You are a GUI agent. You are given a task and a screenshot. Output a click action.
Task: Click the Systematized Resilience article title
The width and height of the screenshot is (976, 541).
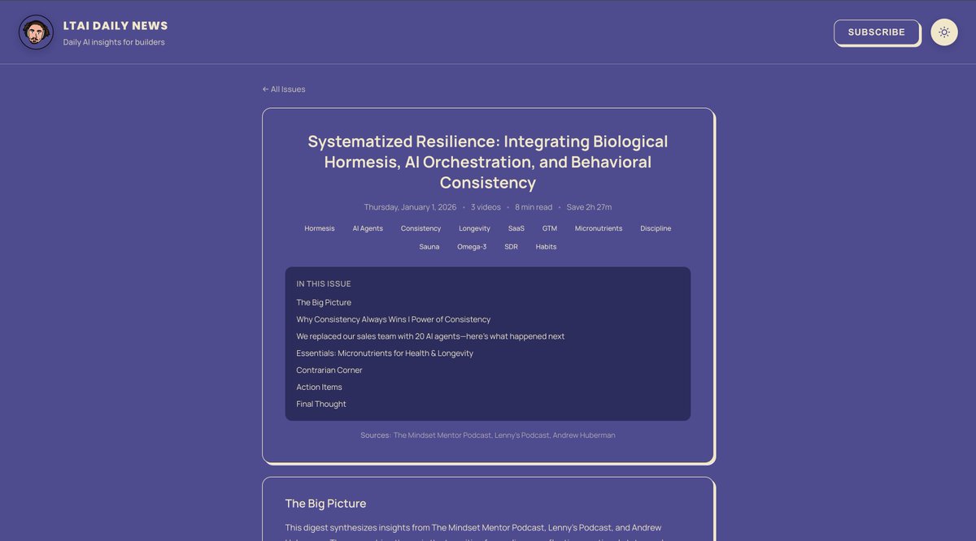pos(488,162)
